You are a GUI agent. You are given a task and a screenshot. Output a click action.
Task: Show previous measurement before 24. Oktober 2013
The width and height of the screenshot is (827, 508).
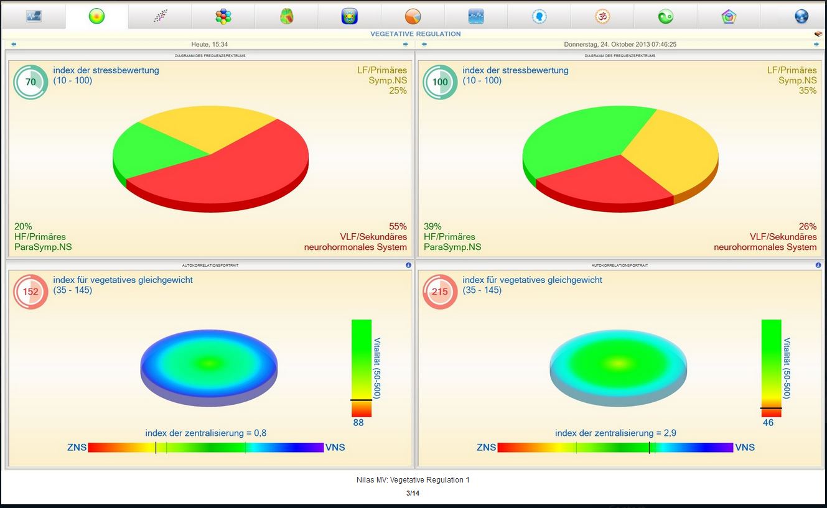coord(424,44)
